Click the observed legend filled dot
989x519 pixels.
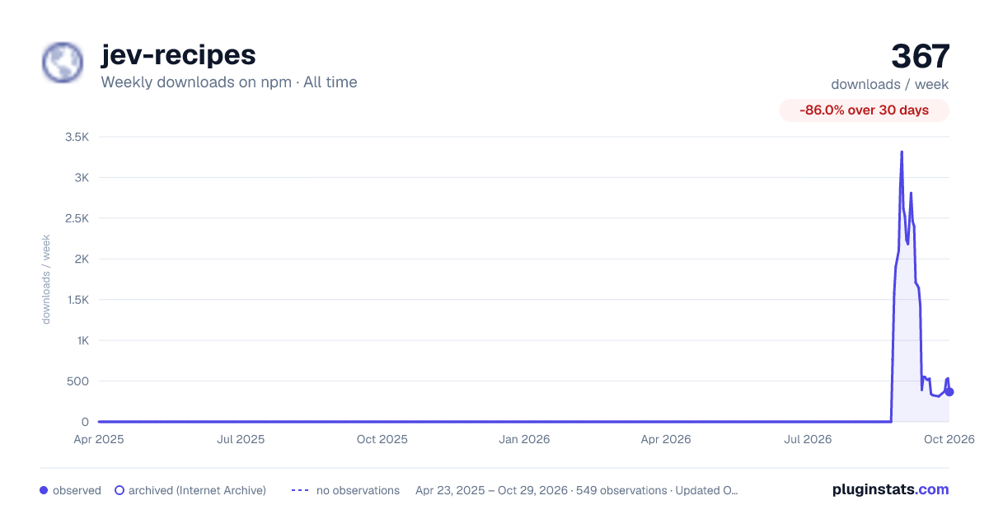click(44, 490)
